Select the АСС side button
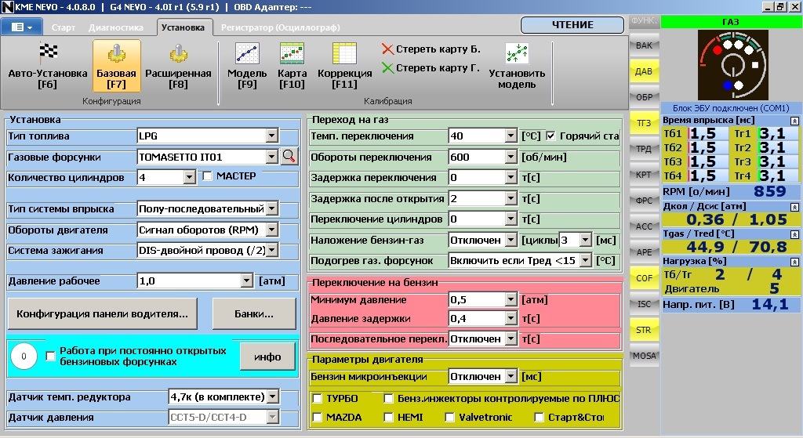 644,226
